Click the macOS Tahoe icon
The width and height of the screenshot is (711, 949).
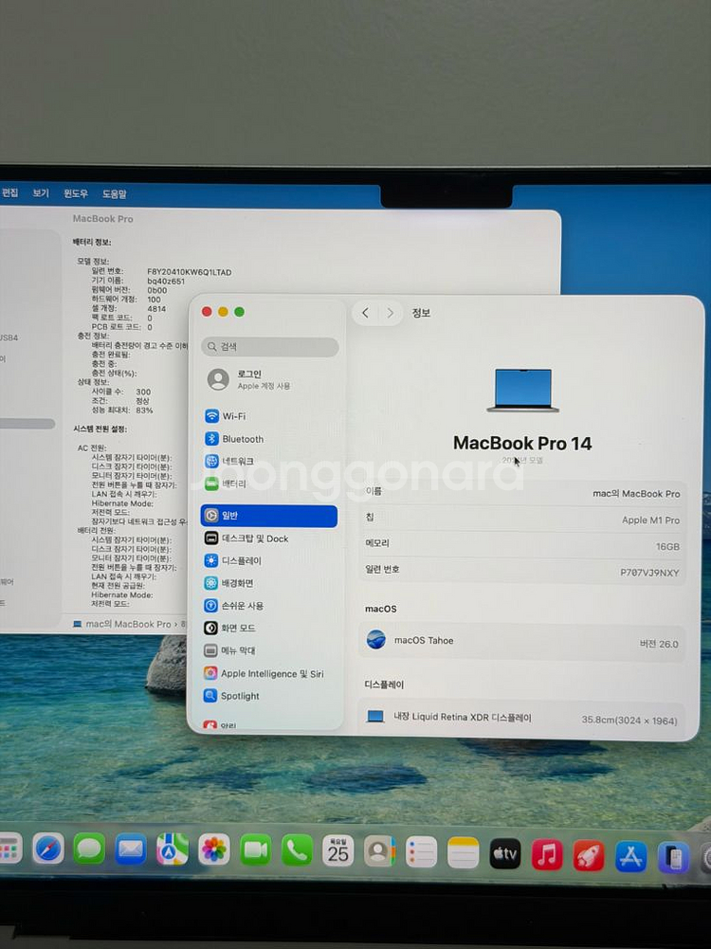375,640
